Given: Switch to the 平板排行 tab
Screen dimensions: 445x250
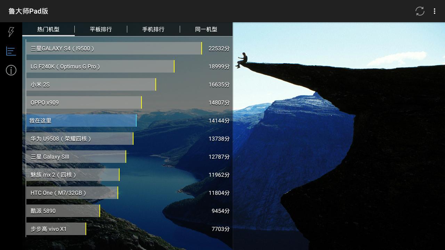Looking at the screenshot, I should click(101, 29).
